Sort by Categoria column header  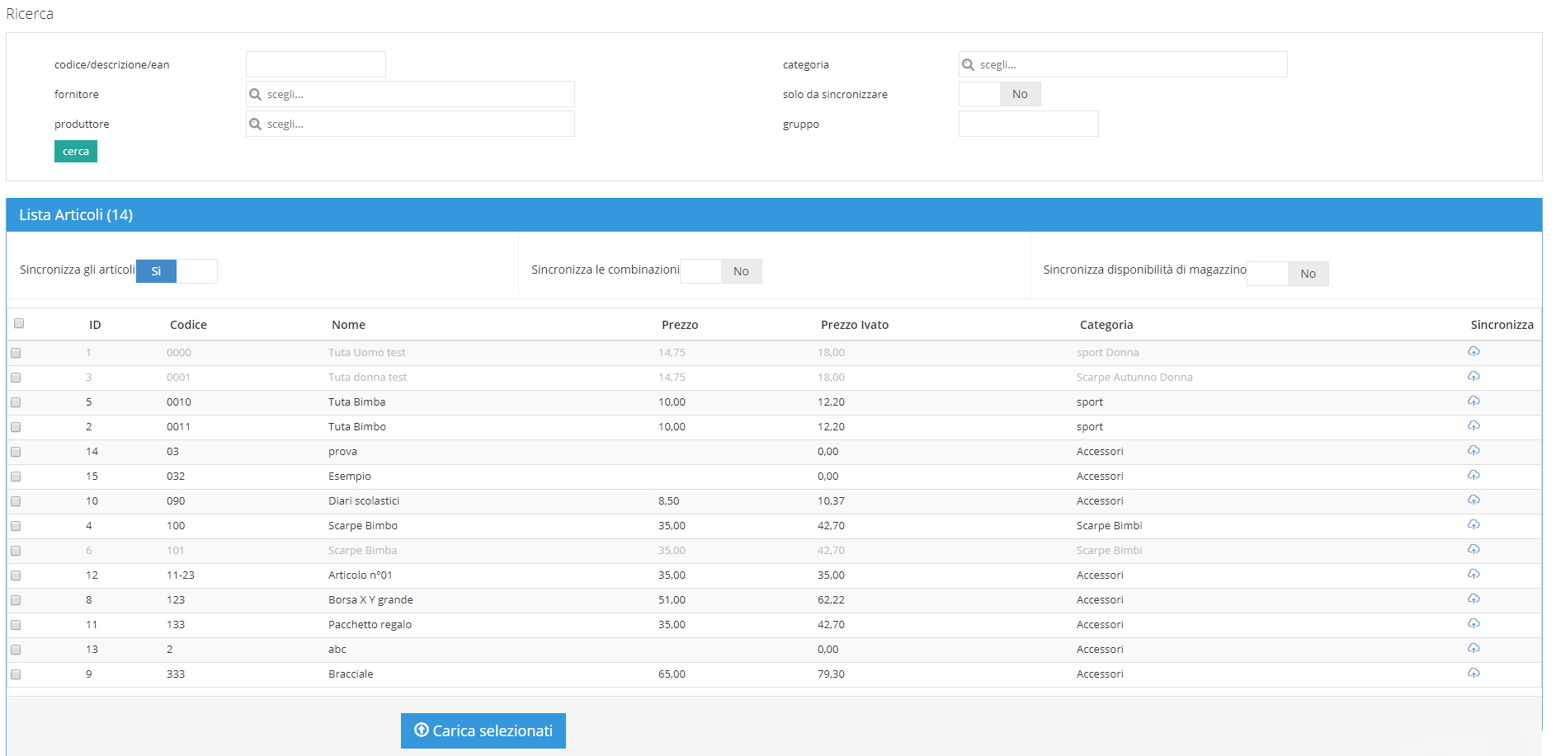click(x=1106, y=325)
